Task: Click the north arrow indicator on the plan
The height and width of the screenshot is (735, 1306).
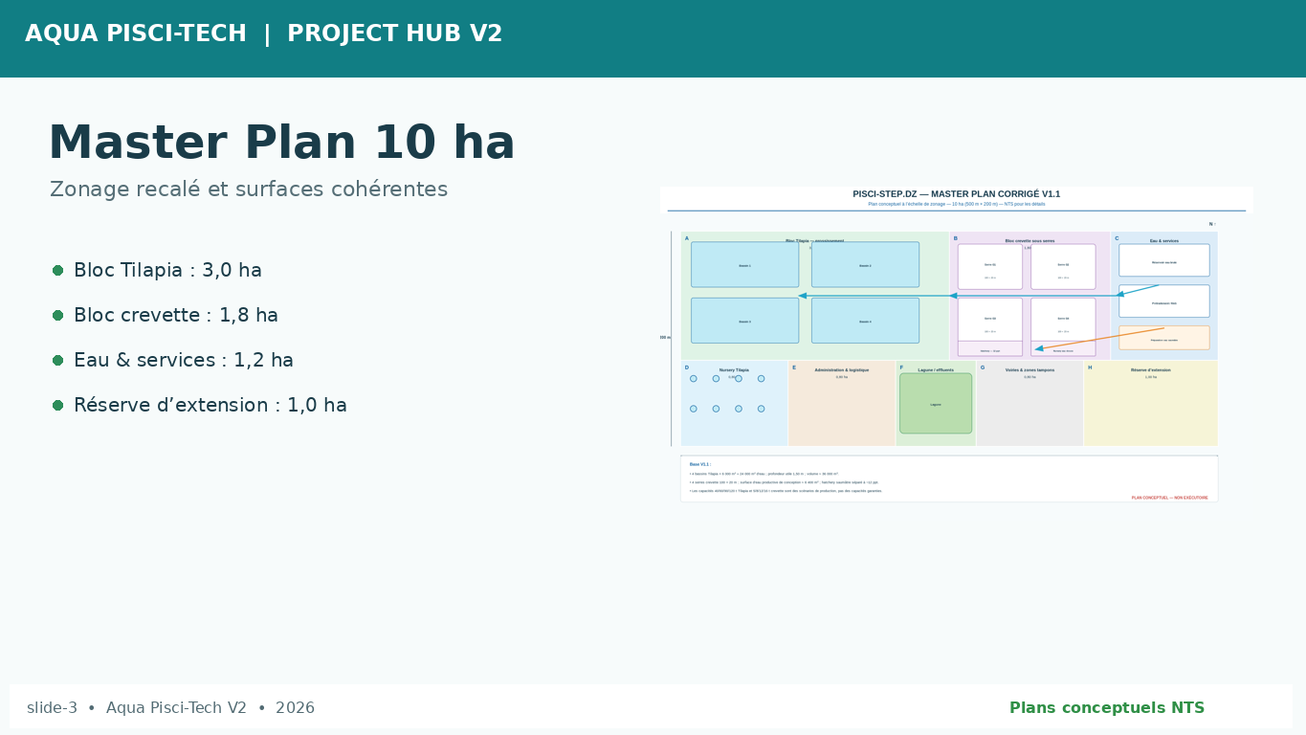Action: tap(1212, 224)
